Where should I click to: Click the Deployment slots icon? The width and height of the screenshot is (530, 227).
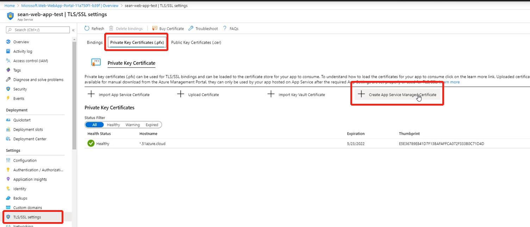pyautogui.click(x=8, y=130)
